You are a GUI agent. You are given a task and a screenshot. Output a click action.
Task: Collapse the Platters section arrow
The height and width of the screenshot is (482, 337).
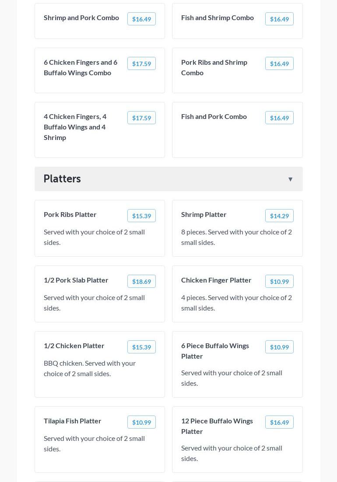290,179
